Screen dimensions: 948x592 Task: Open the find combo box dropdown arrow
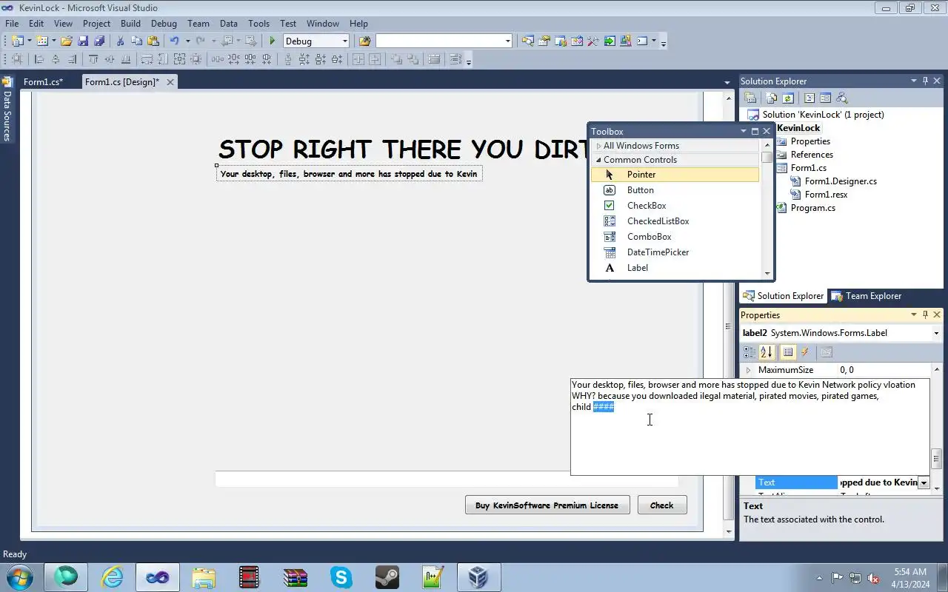(x=507, y=41)
